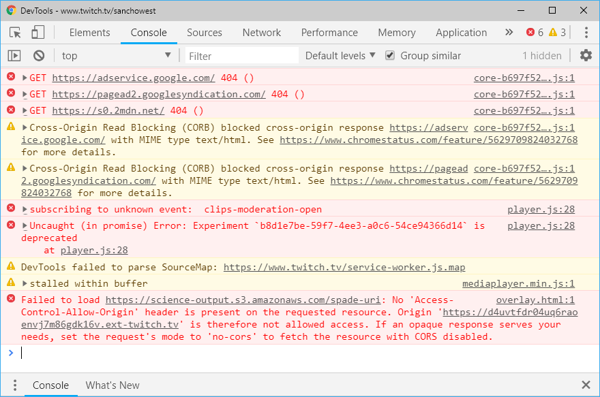
Task: Click the 1 hidden messages label
Action: click(x=542, y=56)
